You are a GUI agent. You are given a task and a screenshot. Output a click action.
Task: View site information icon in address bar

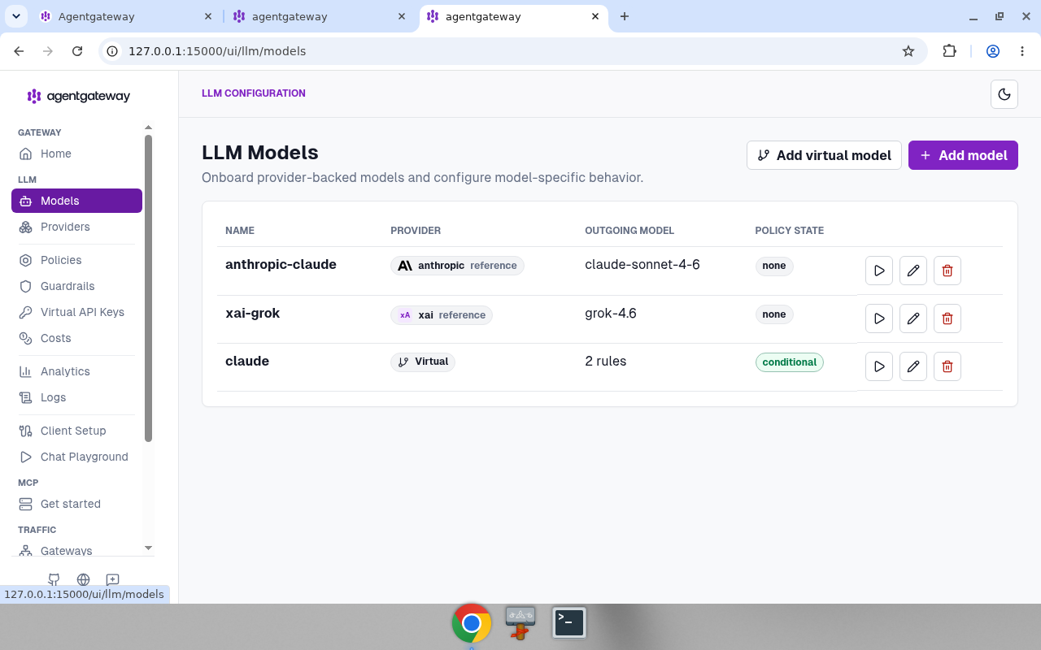tap(113, 51)
